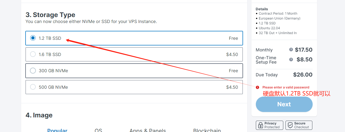Click the $4.50 price on 1.6 TB SSD row
This screenshot has width=345, height=132.
pos(232,54)
